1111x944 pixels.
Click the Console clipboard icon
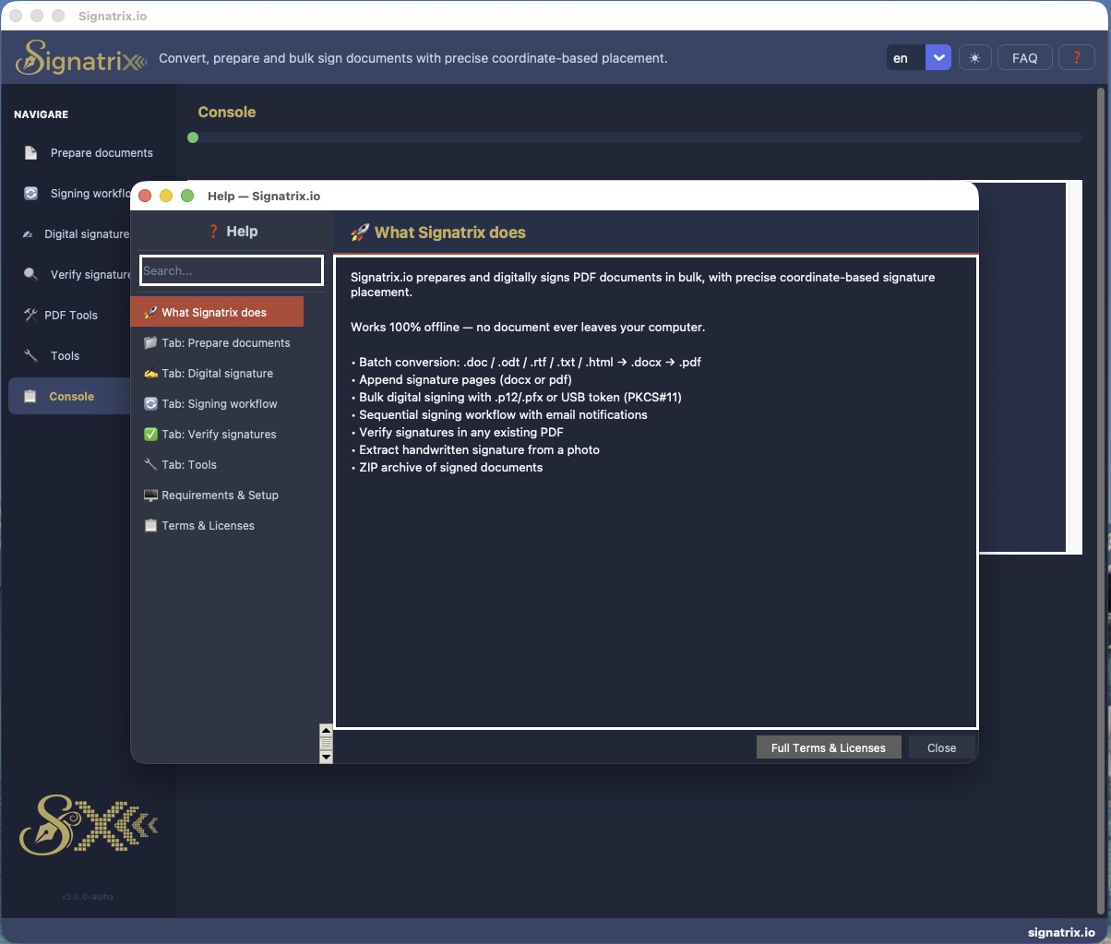30,397
